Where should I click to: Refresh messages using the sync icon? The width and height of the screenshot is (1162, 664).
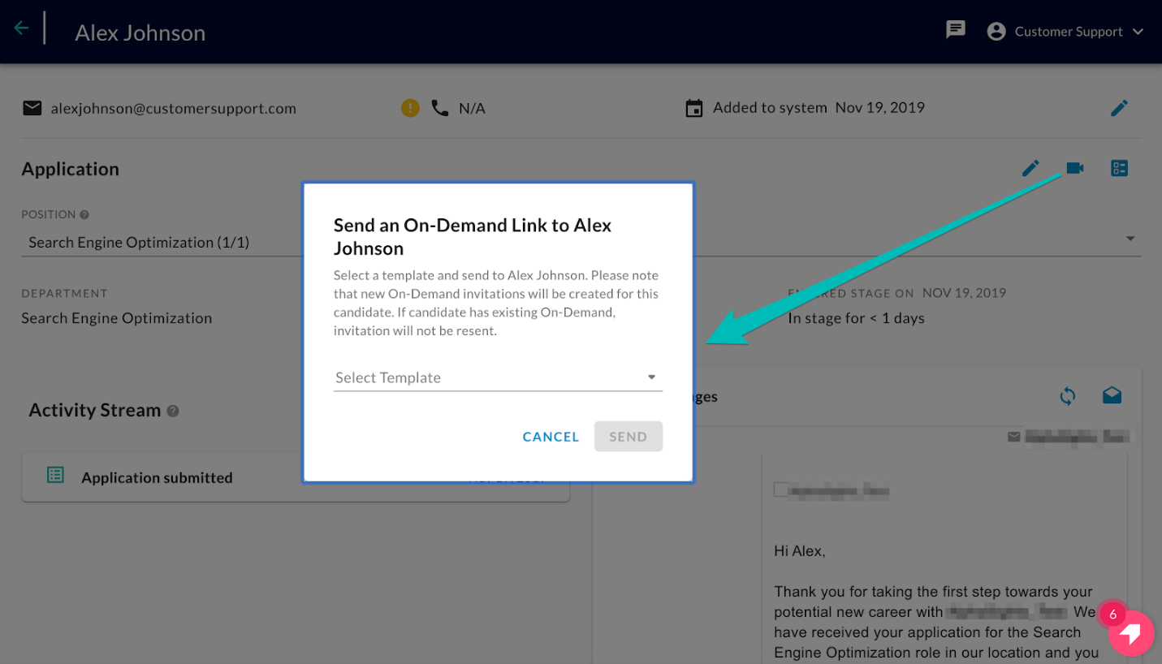(1068, 396)
